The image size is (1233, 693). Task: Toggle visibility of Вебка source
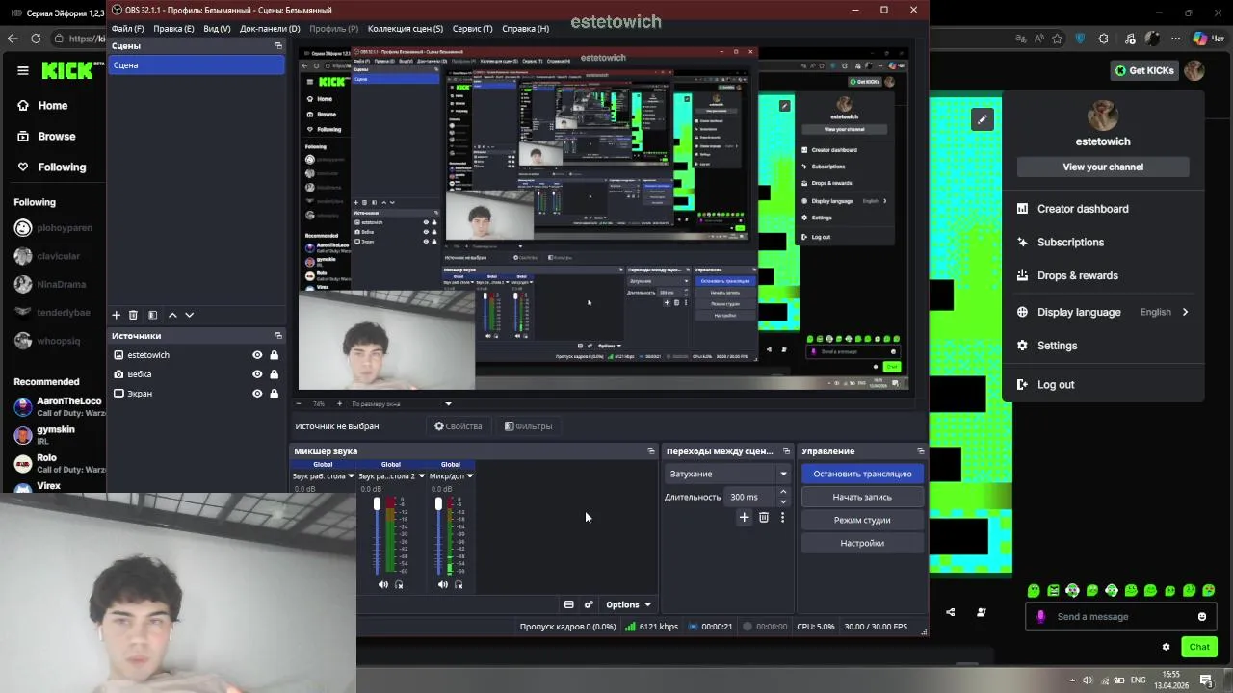pos(257,374)
